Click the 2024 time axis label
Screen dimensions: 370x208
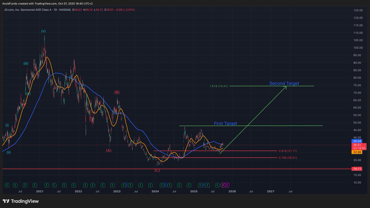(155, 191)
